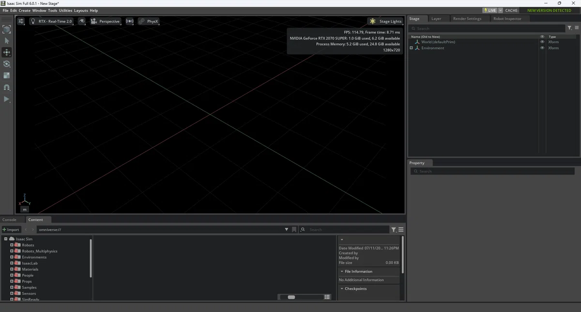Open the Stage panel filter funnel icon

(569, 28)
